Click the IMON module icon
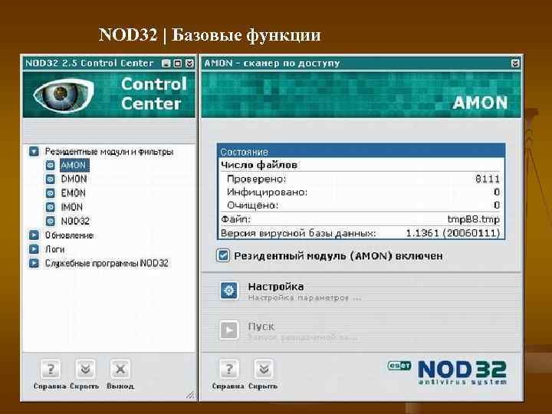This screenshot has height=414, width=552. click(x=51, y=207)
